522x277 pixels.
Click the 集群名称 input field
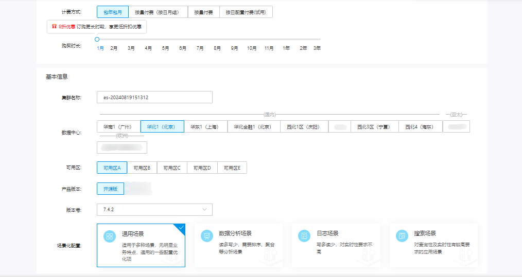pos(154,97)
